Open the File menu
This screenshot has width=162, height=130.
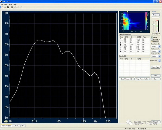click(2, 4)
